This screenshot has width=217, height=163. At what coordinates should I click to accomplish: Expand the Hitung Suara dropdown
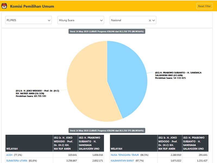tap(81, 20)
